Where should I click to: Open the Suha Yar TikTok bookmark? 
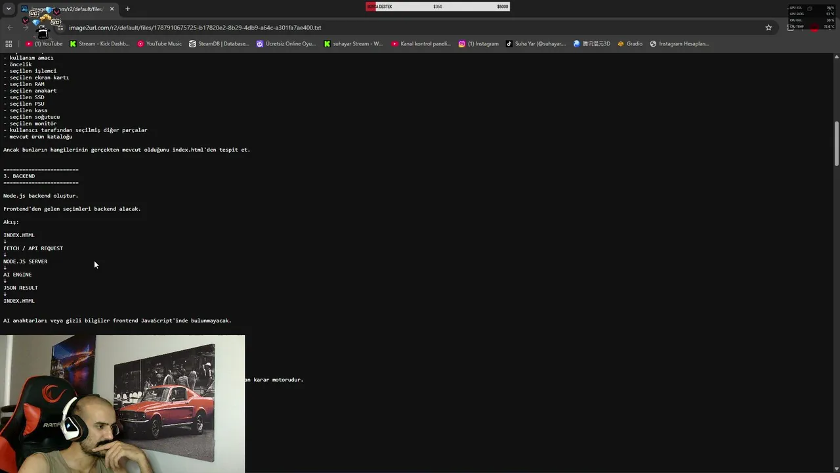[x=535, y=44]
